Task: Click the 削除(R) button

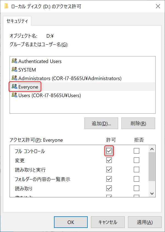Action: [x=138, y=123]
